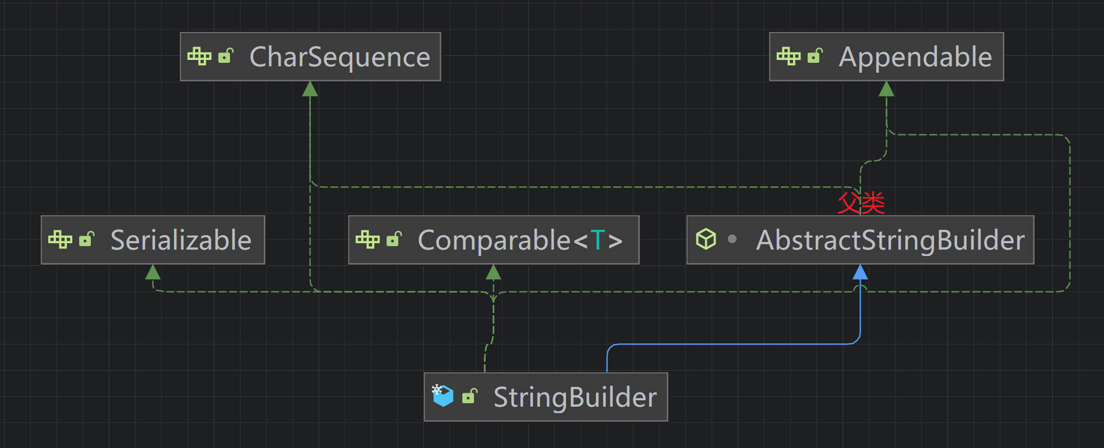Click the interface icon on the Comparable node

click(x=367, y=240)
